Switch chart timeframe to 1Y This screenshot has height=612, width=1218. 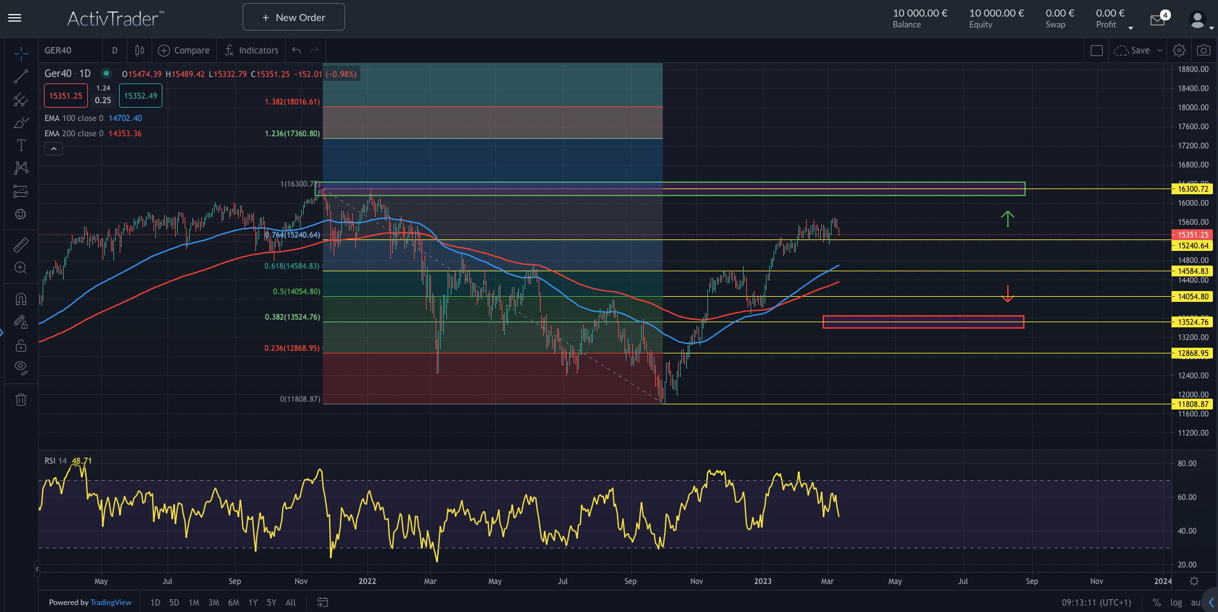[253, 602]
